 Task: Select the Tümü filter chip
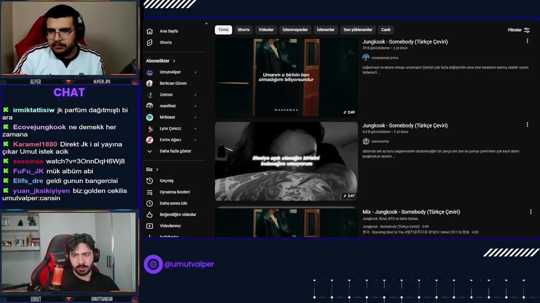click(223, 30)
